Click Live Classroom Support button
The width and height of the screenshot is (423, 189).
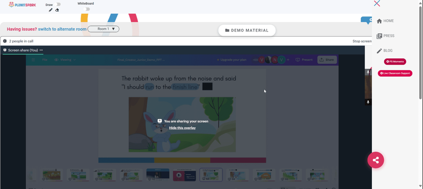[x=395, y=73]
